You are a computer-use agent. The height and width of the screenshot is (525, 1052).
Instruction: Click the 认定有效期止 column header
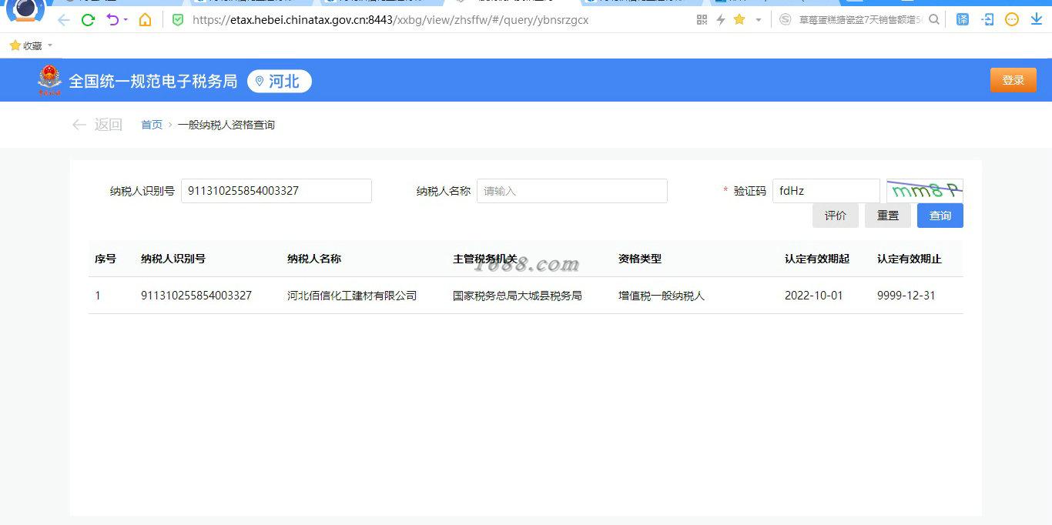(x=910, y=259)
